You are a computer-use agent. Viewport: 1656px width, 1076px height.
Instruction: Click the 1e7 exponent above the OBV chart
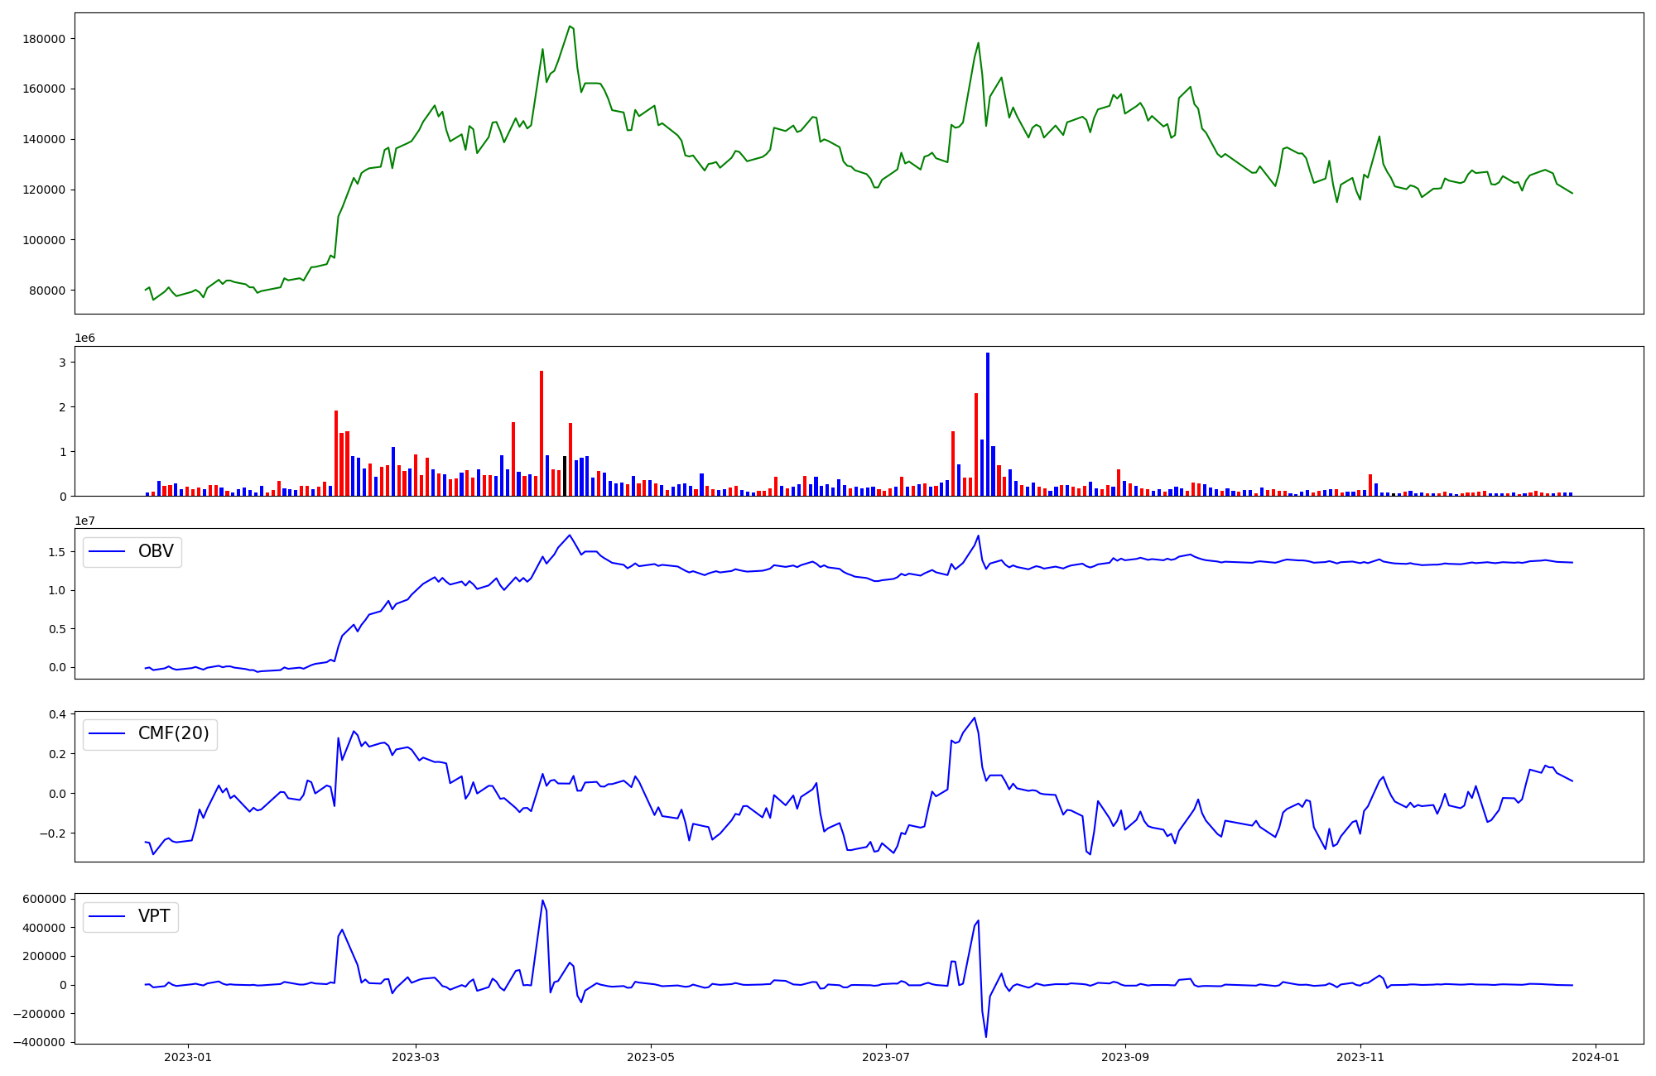click(84, 521)
